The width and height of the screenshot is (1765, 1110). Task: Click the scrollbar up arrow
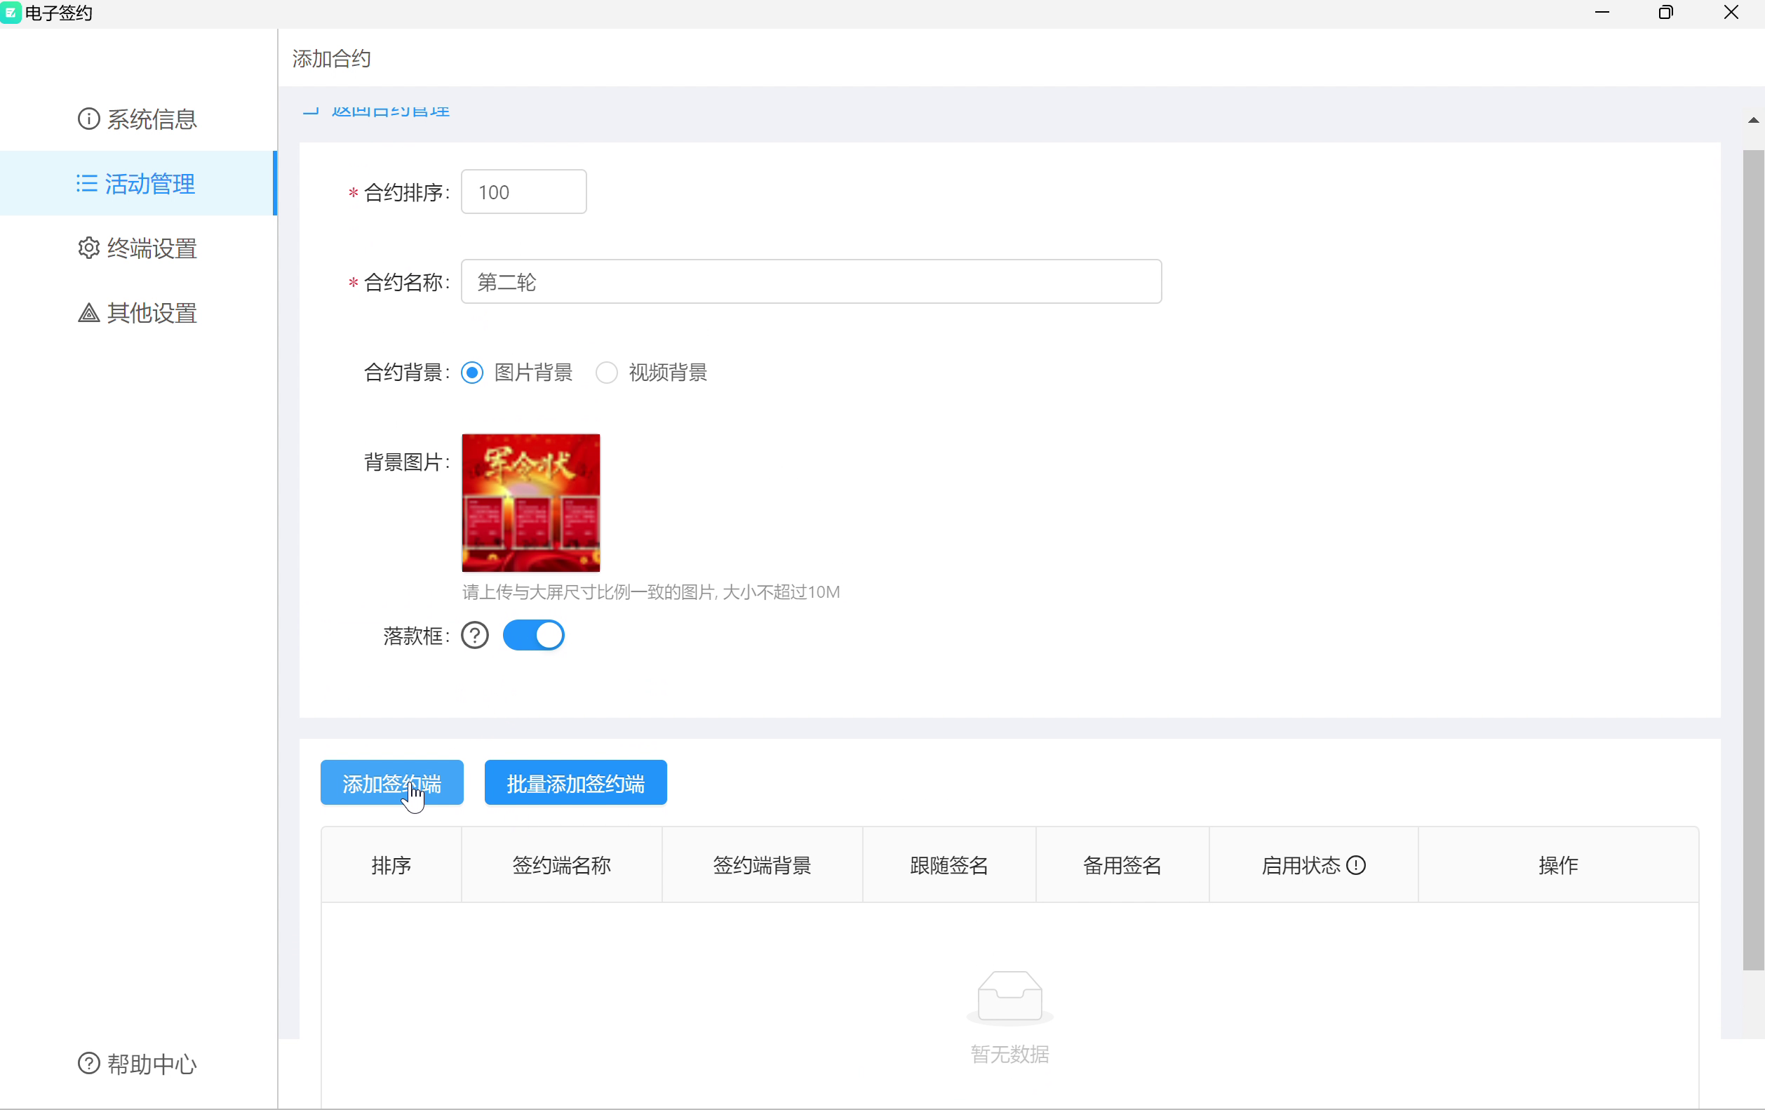click(x=1753, y=120)
